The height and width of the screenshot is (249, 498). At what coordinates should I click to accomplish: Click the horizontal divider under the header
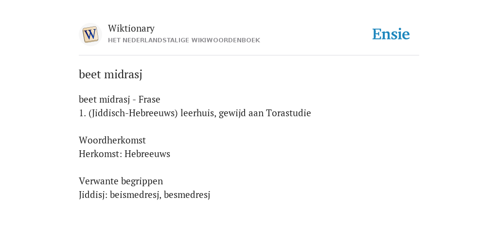tap(249, 55)
